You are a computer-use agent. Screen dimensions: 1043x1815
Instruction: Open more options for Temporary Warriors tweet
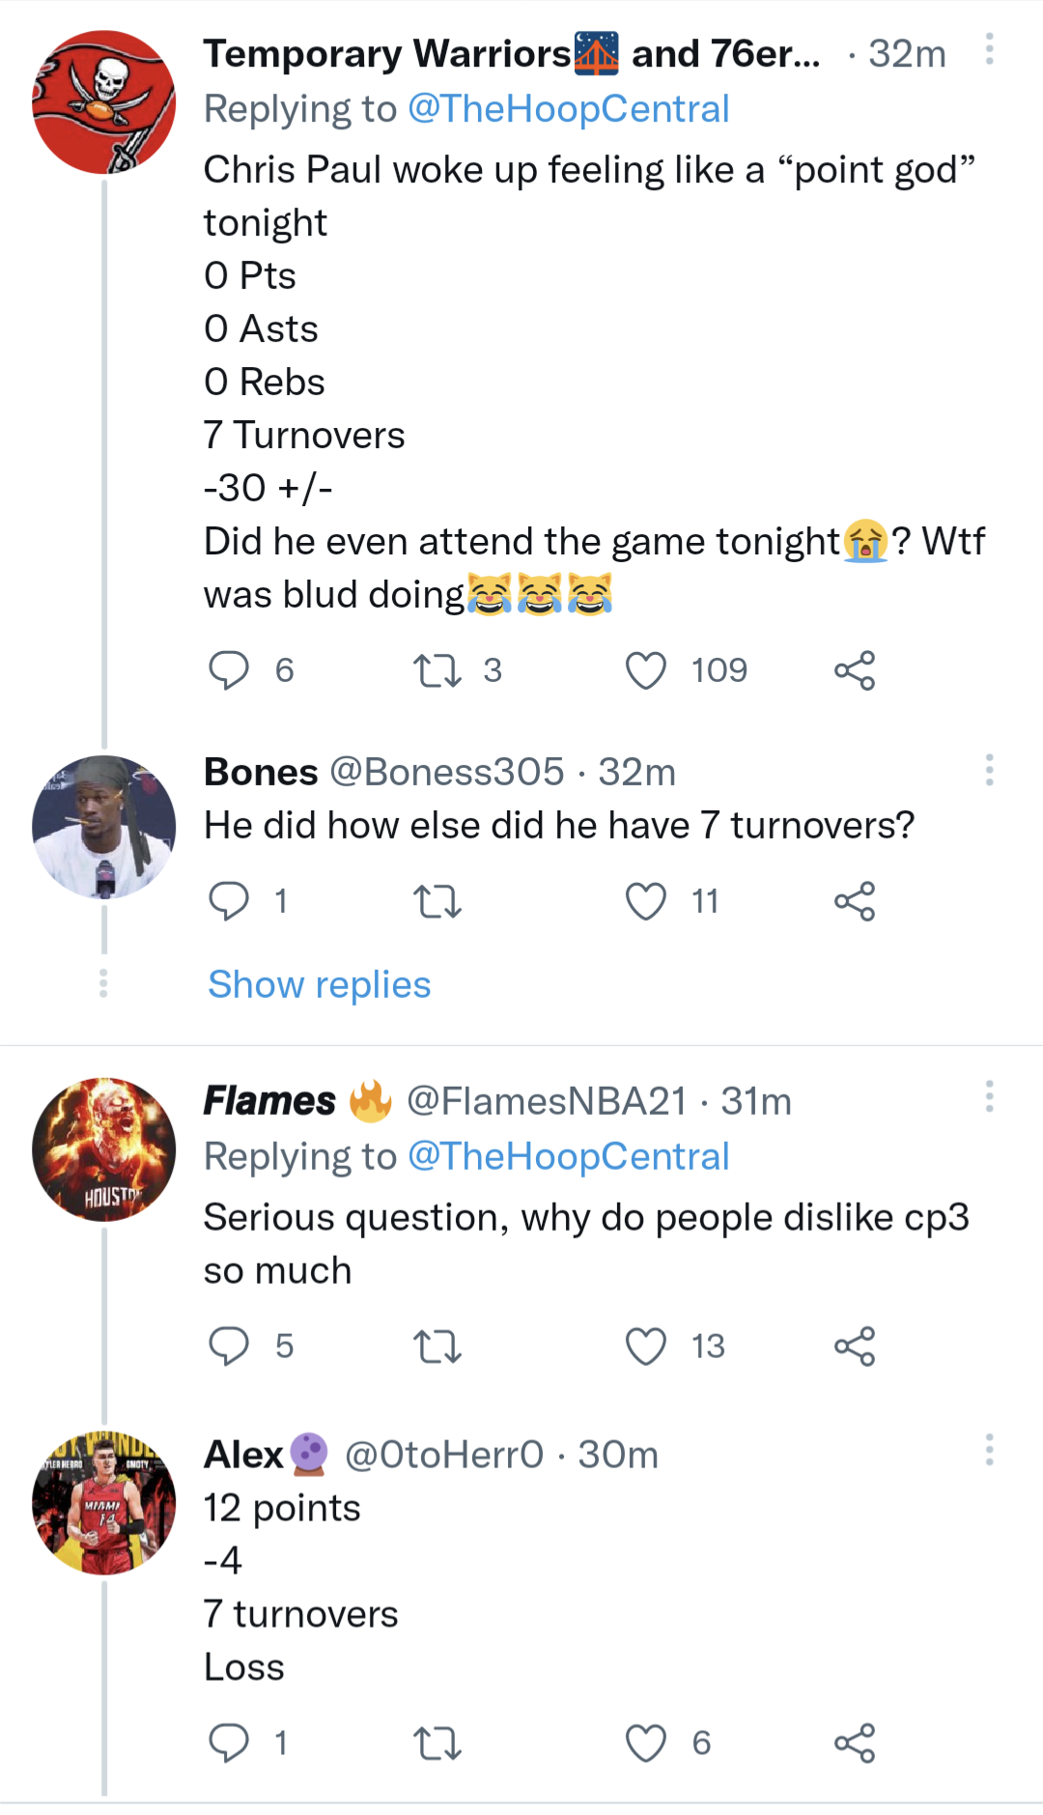(989, 49)
